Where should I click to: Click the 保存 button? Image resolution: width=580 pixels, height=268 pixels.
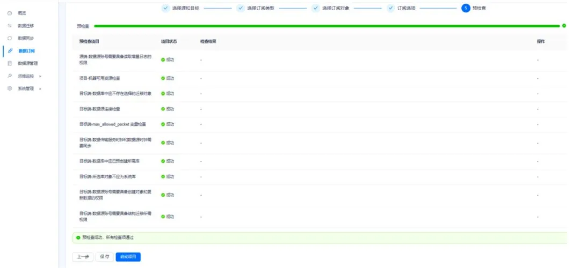tap(105, 257)
